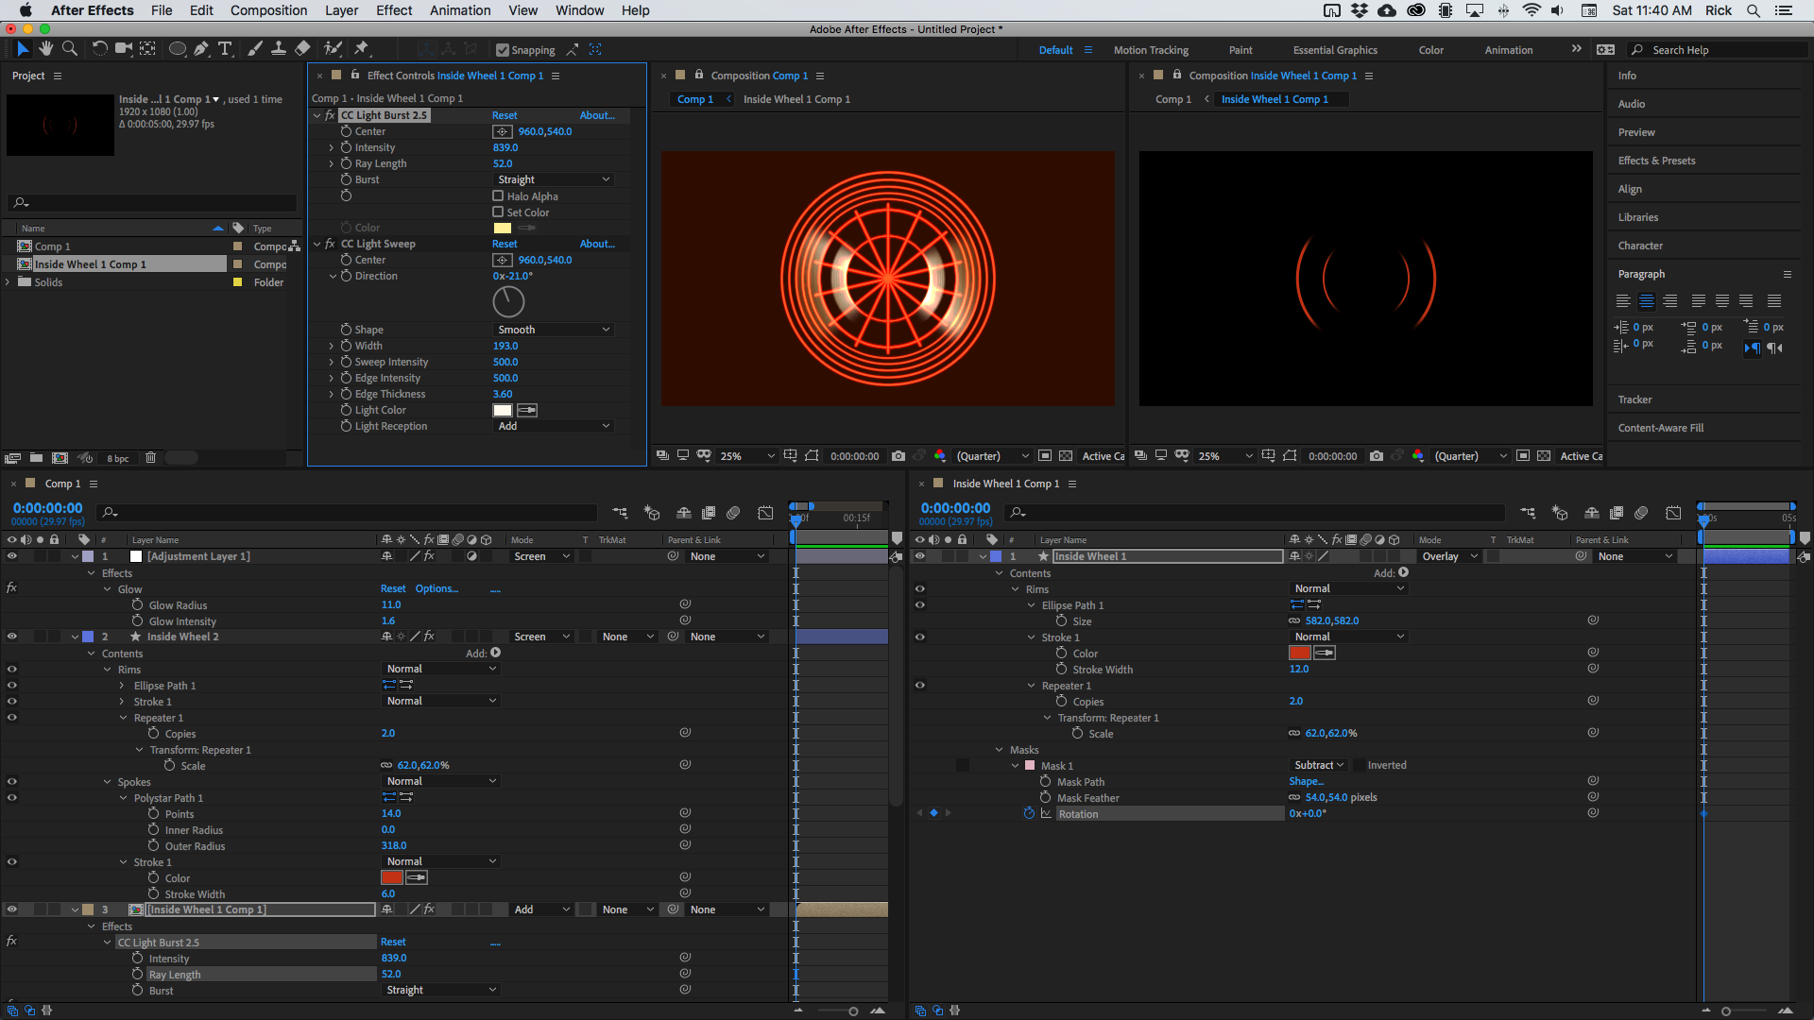Open the Burst dropdown set to Straight
The image size is (1814, 1020).
[552, 179]
